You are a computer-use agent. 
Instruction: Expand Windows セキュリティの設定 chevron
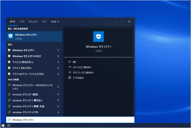pos(58,56)
